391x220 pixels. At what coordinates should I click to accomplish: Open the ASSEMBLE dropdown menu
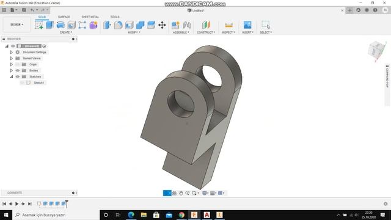(181, 32)
